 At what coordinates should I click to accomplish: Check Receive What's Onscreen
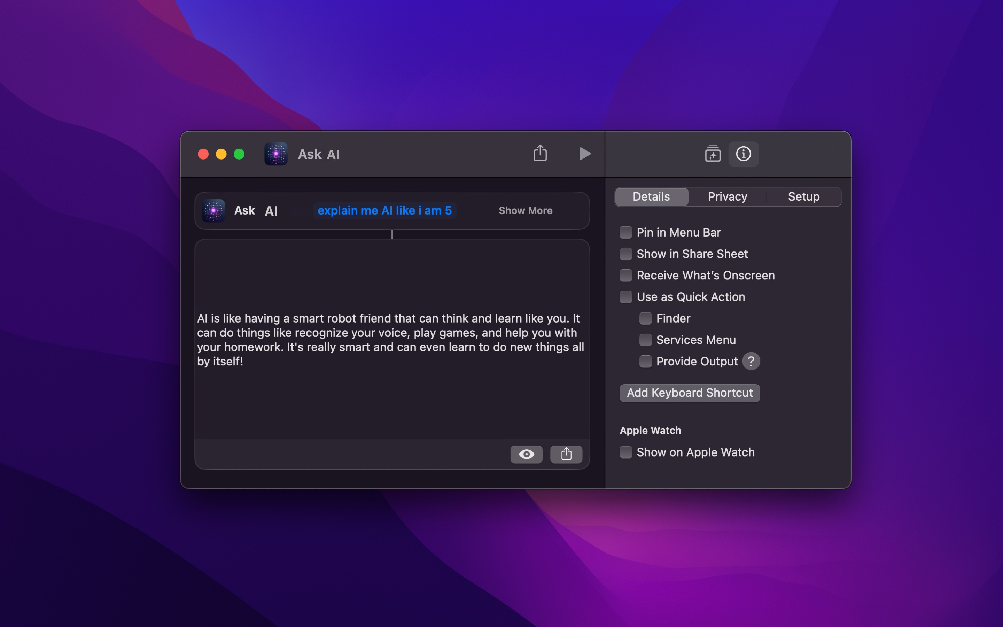pos(626,275)
